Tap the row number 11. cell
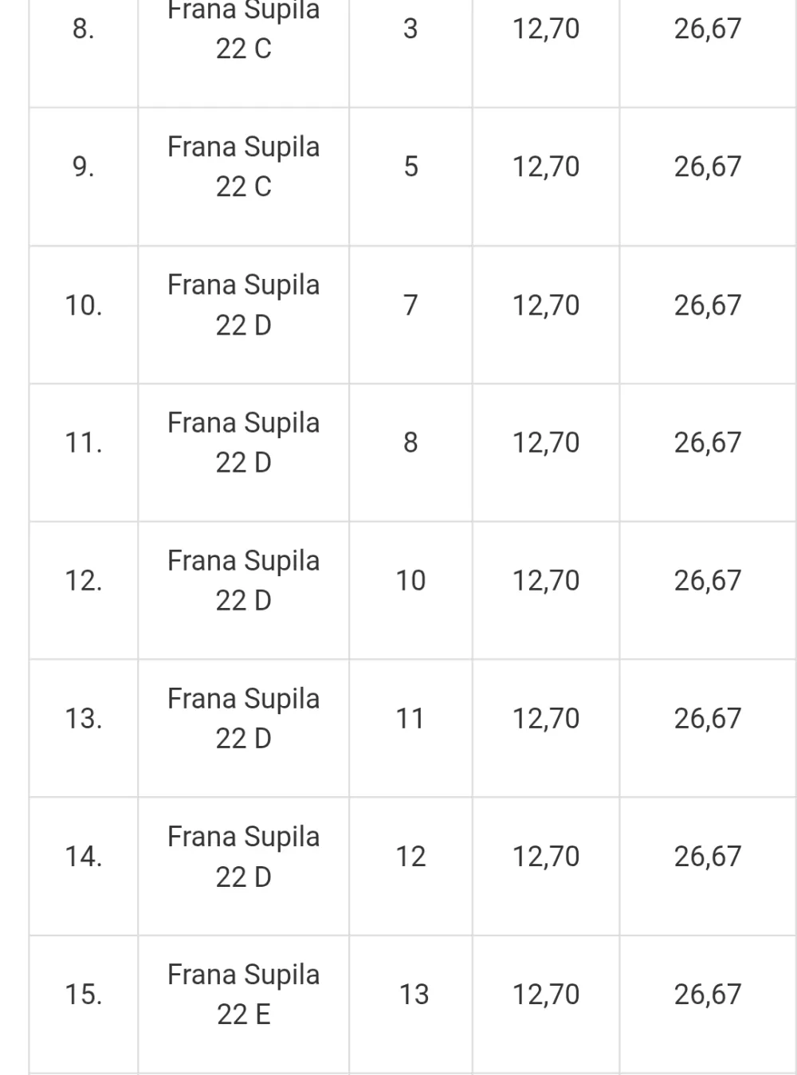797x1075 pixels. click(x=83, y=442)
